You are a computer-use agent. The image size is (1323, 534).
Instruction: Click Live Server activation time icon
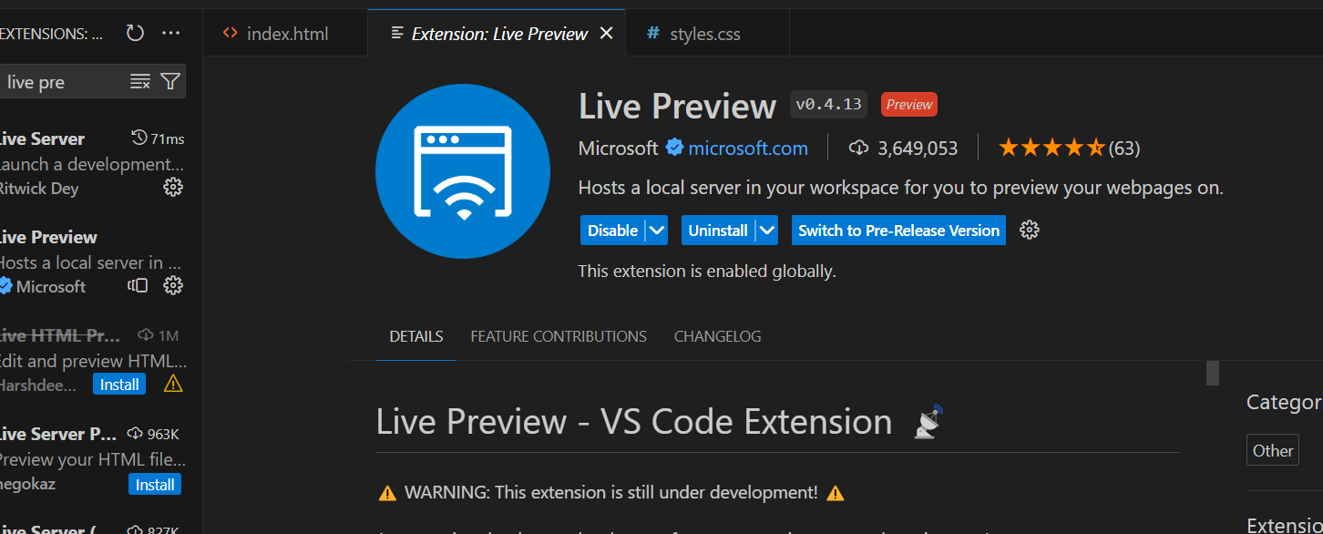coord(139,138)
